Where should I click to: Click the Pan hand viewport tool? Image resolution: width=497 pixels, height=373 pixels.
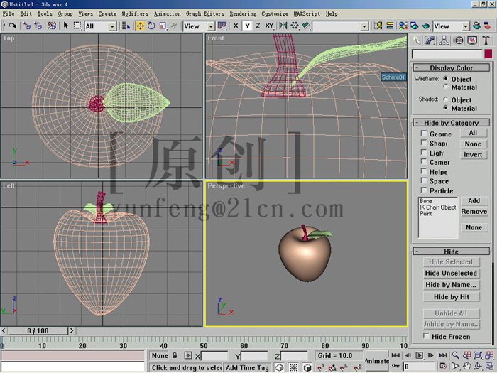466,367
